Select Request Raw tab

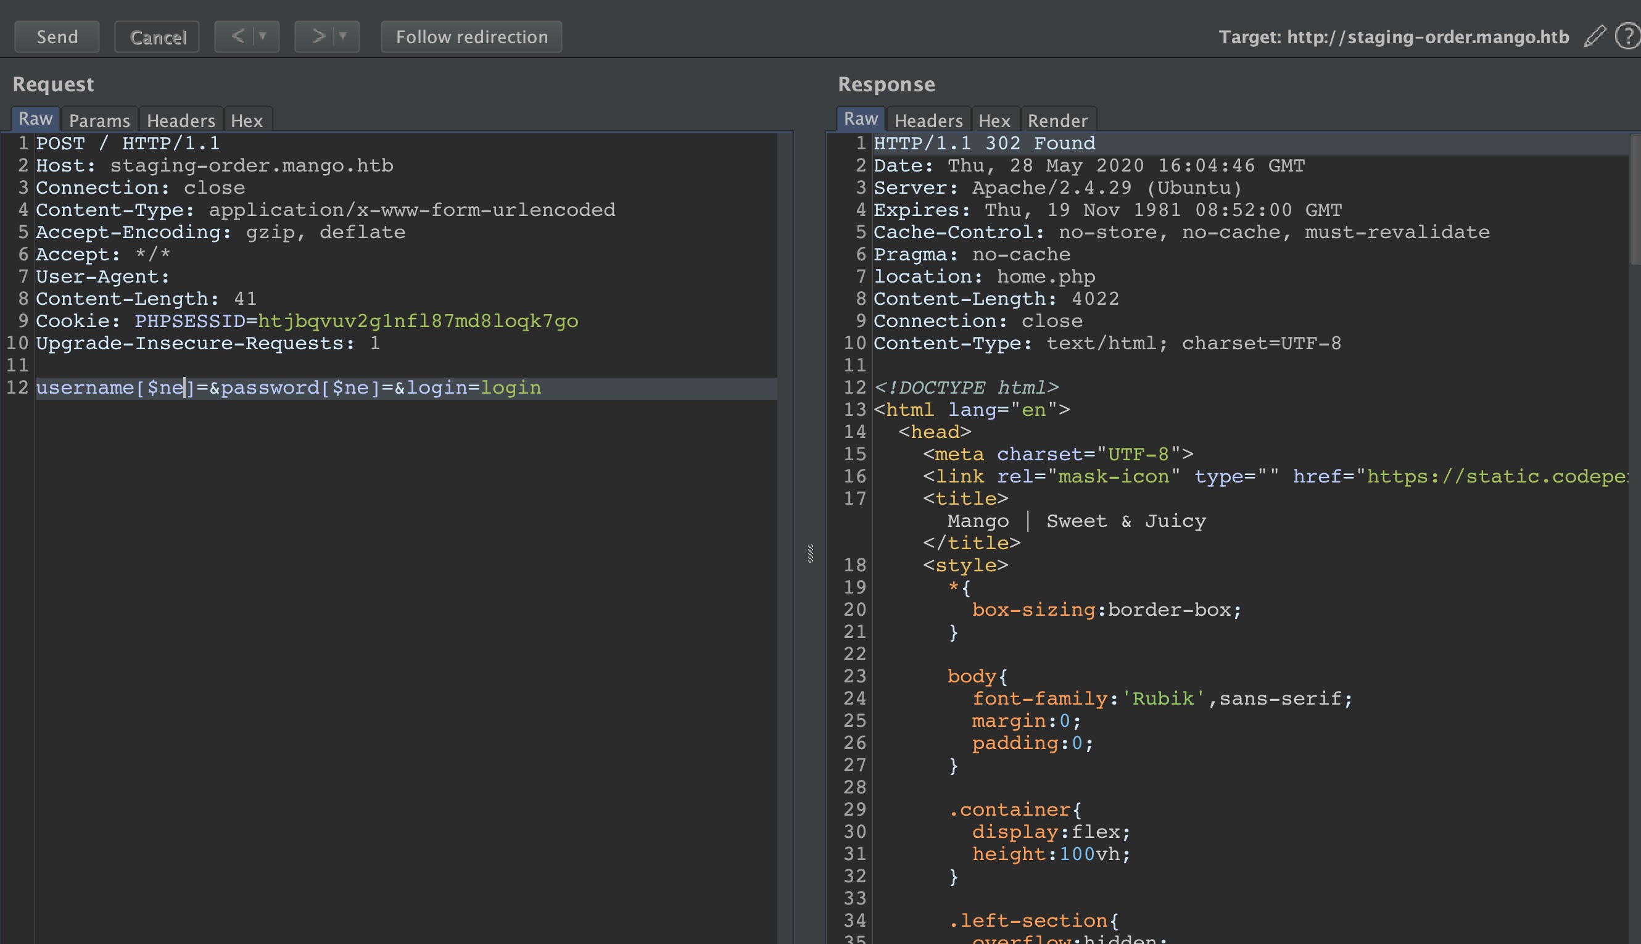click(x=36, y=119)
